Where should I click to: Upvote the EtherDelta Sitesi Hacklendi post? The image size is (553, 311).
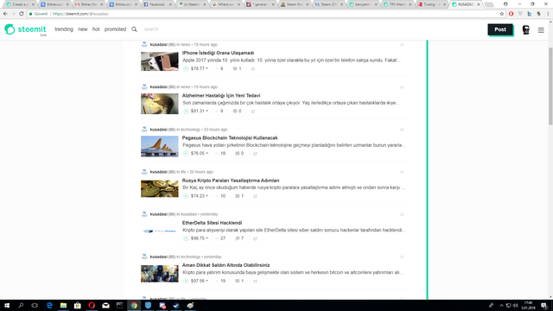[x=186, y=238]
